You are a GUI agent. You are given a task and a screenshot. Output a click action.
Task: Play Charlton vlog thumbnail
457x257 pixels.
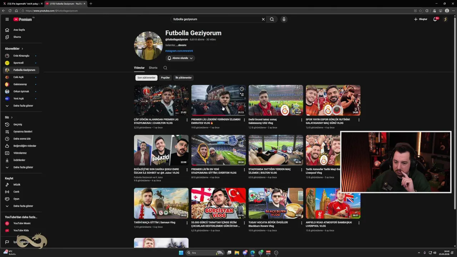pyautogui.click(x=161, y=100)
